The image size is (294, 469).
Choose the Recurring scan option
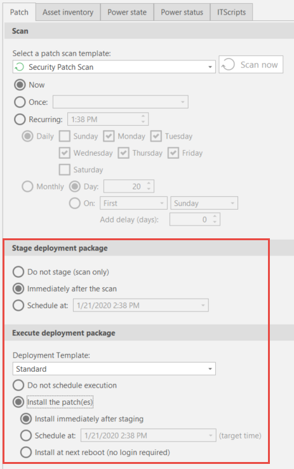[x=20, y=119]
